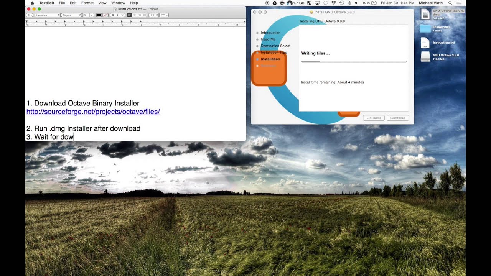Open the volume control menu

point(356,3)
